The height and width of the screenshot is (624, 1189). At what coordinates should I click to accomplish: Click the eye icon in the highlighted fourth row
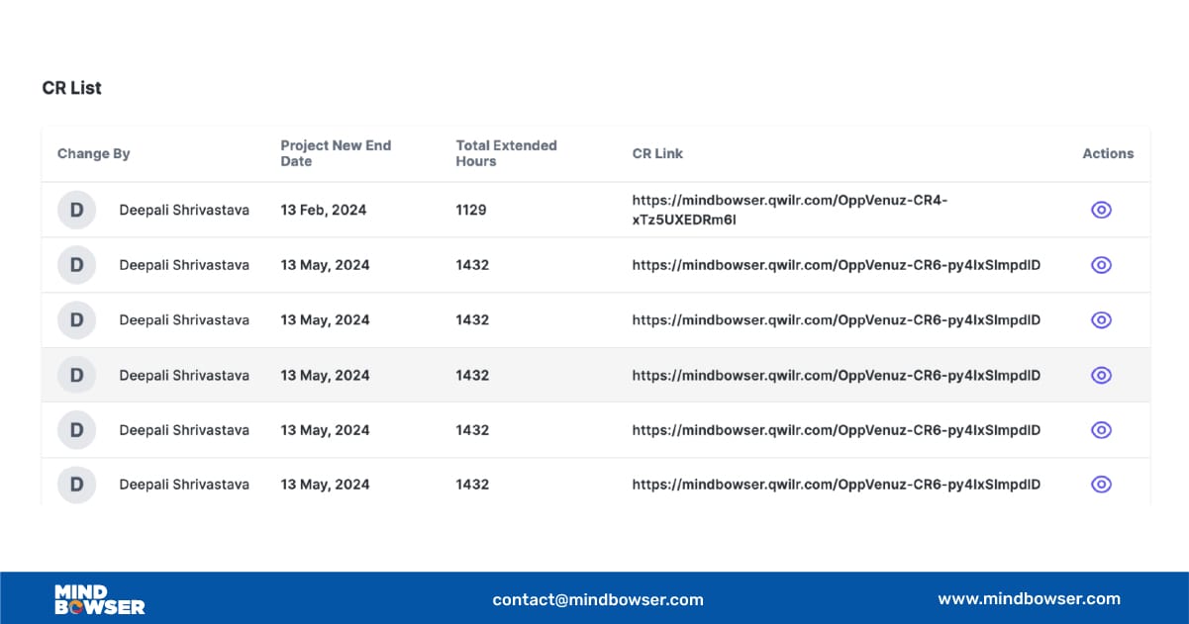pos(1101,376)
